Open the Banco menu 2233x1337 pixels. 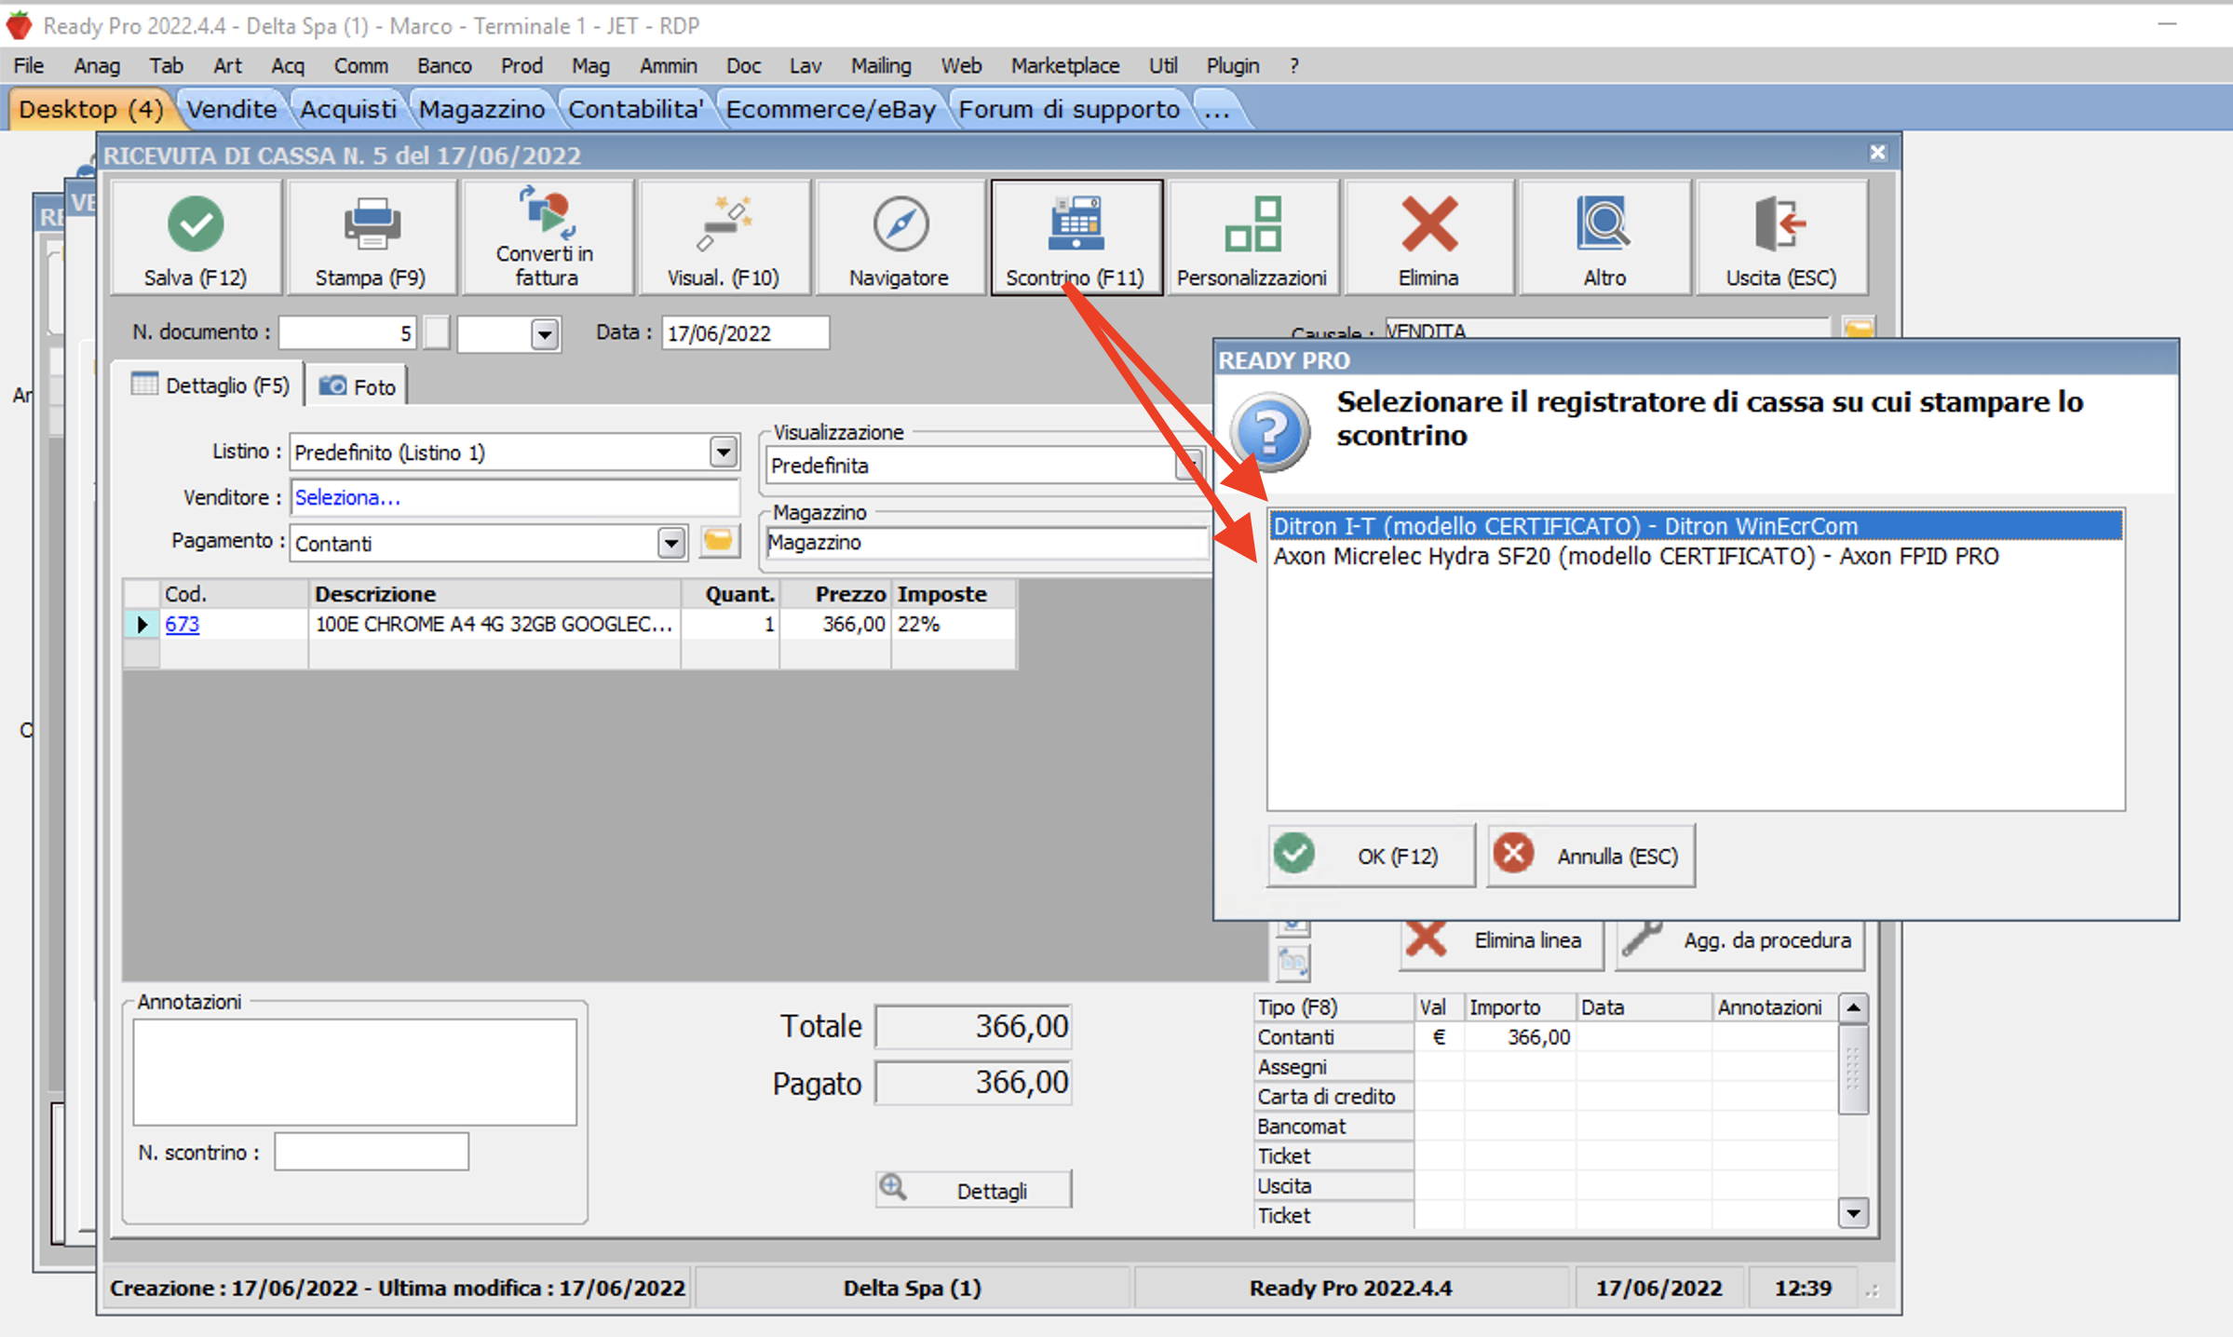pyautogui.click(x=444, y=66)
